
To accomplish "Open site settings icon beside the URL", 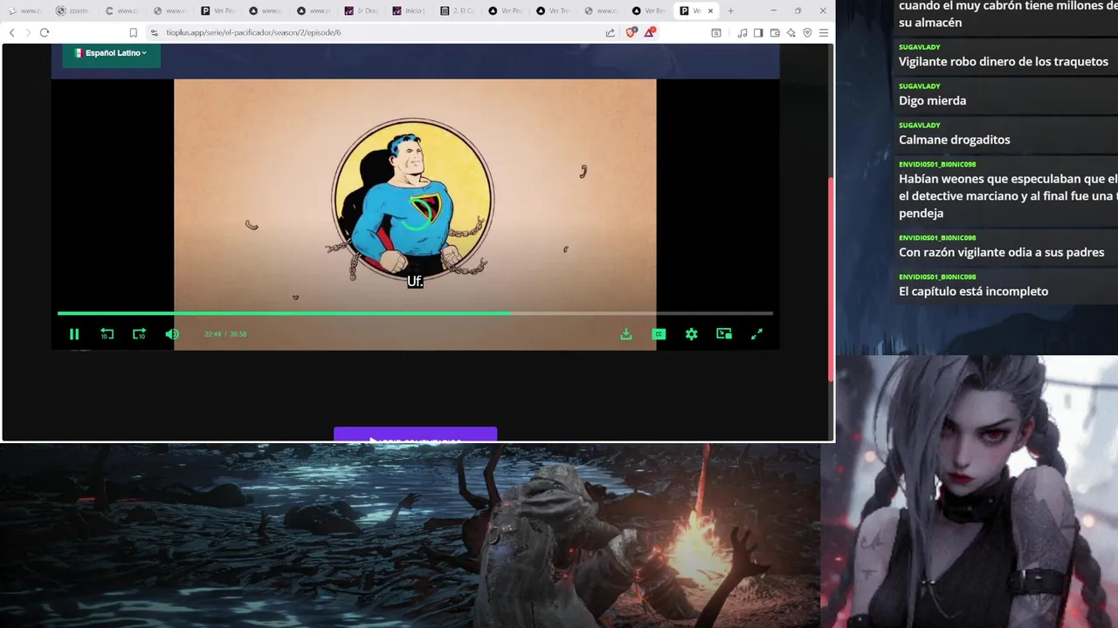I will click(154, 32).
